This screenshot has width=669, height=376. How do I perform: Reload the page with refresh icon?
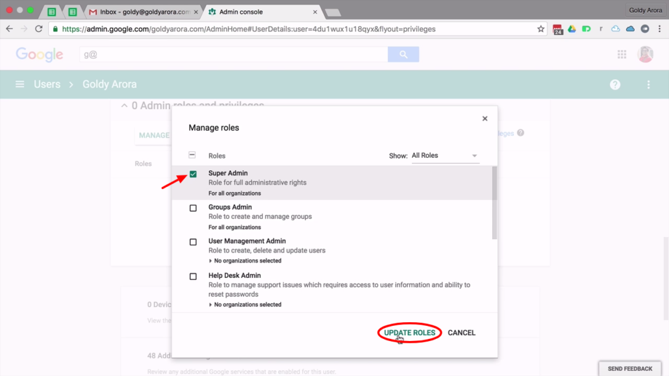39,29
